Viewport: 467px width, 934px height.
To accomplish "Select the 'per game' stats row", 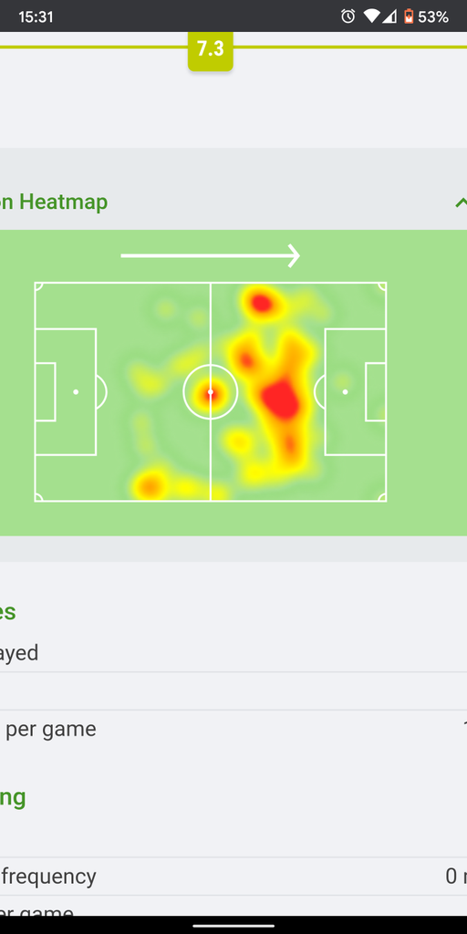I will (x=233, y=729).
